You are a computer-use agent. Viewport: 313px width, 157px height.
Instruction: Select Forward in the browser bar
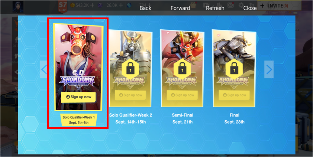(x=180, y=8)
